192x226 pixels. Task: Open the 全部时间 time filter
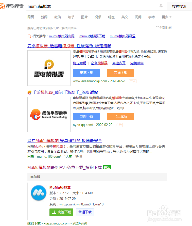pyautogui.click(x=164, y=27)
